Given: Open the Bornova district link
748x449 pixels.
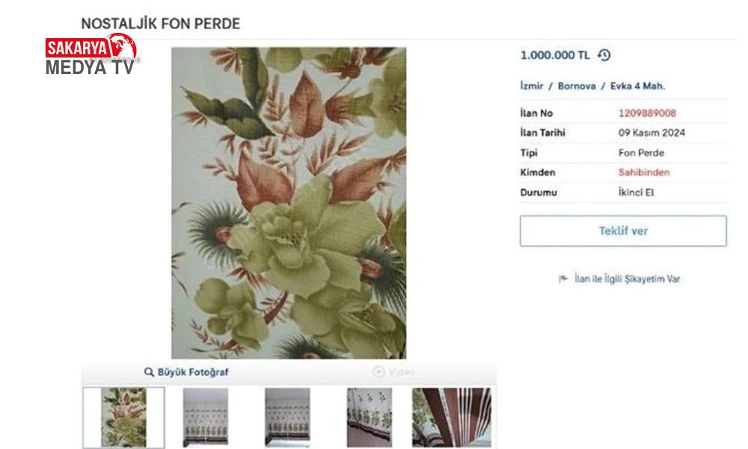Looking at the screenshot, I should pyautogui.click(x=577, y=86).
